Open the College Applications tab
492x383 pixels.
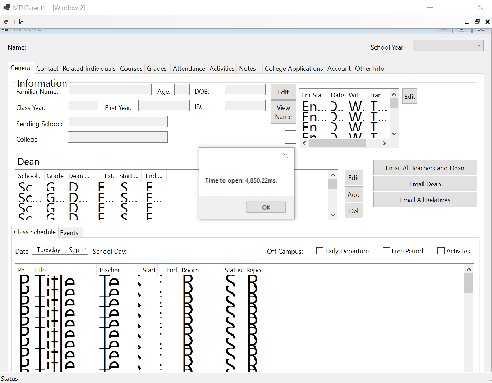(294, 69)
